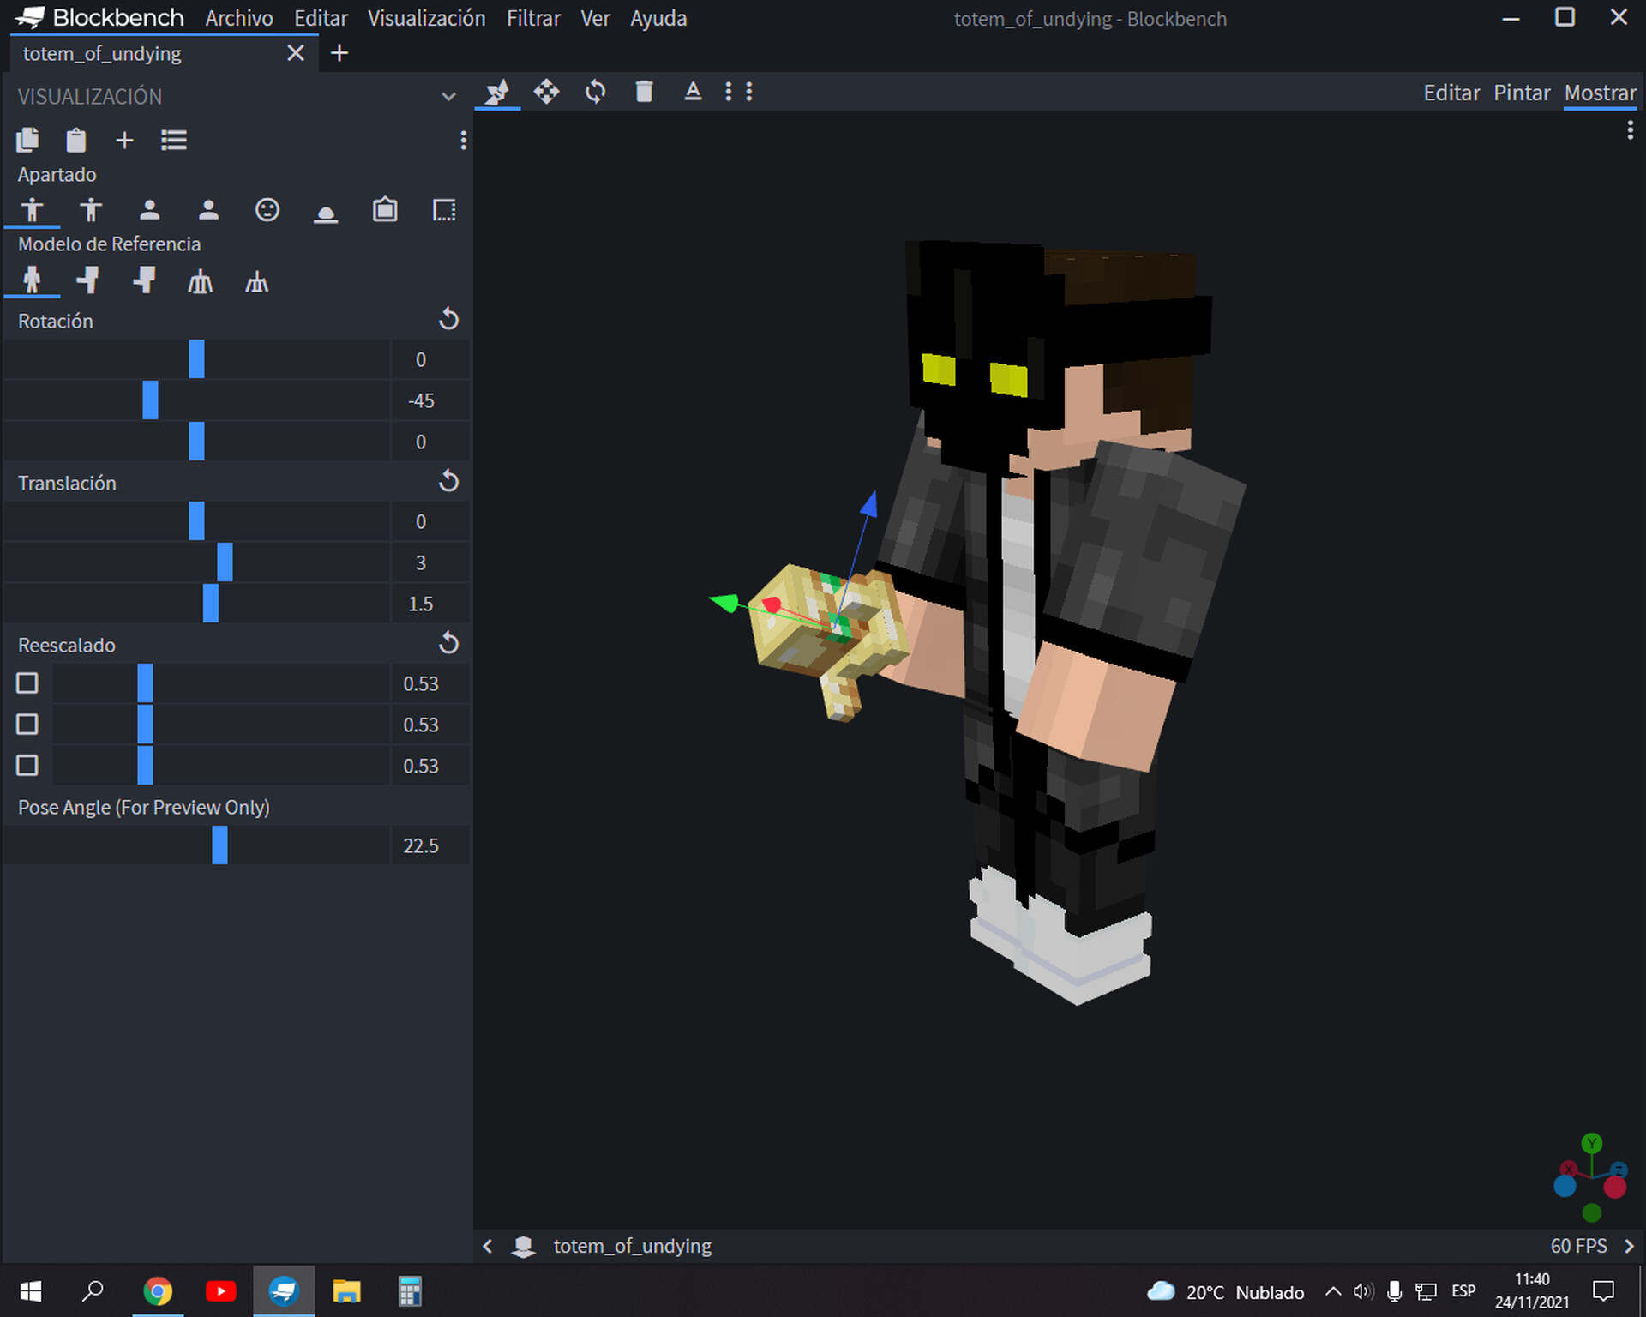
Task: Open the three-dot menu in the display panel
Action: click(464, 141)
